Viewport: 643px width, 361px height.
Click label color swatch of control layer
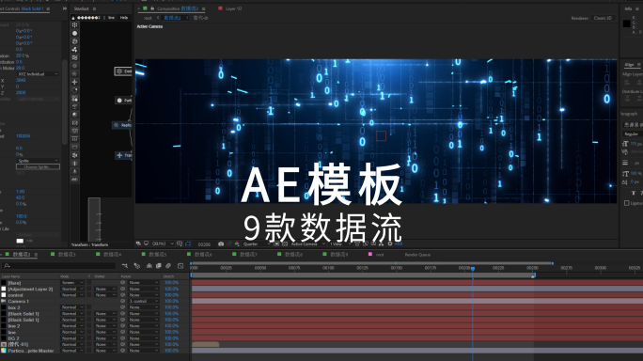pos(4,295)
